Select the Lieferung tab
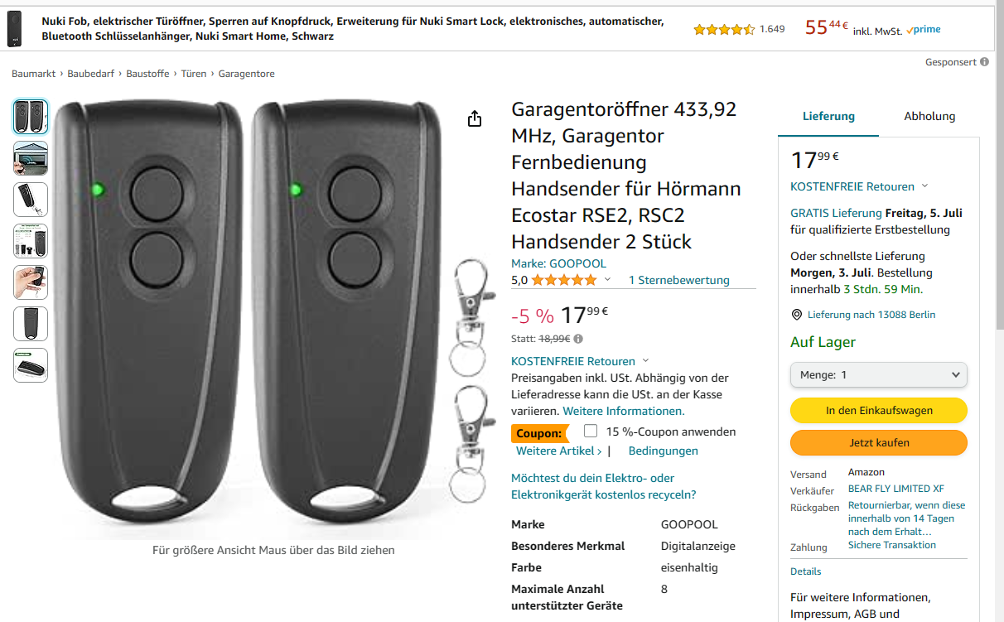This screenshot has height=622, width=1004. (x=828, y=116)
